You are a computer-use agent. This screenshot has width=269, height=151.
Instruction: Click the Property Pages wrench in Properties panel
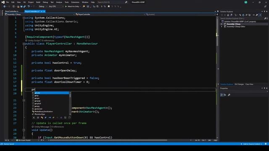click(229, 95)
